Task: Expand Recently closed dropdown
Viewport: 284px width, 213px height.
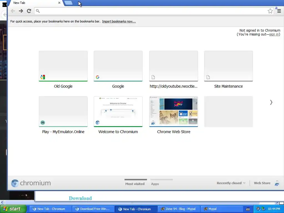Action: tap(231, 183)
